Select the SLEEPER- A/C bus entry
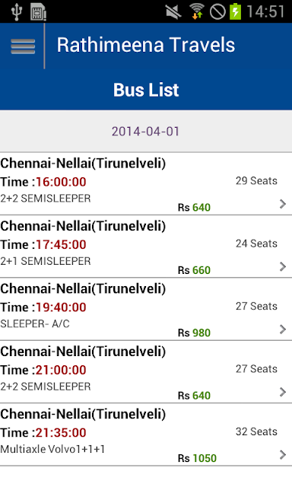 click(x=146, y=310)
